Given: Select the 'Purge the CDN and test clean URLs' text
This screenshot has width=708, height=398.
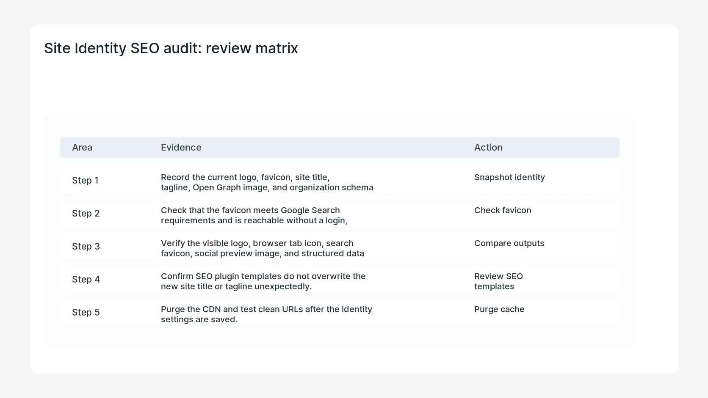Looking at the screenshot, I should tap(266, 314).
